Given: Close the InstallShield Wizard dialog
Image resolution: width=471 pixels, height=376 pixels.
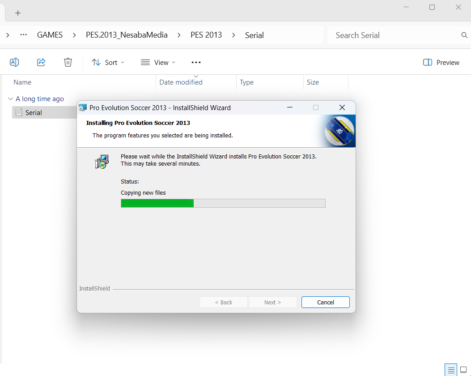Looking at the screenshot, I should pyautogui.click(x=342, y=107).
